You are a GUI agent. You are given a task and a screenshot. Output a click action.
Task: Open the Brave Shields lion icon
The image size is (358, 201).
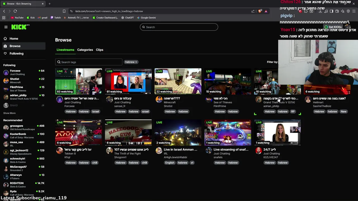pos(260,11)
